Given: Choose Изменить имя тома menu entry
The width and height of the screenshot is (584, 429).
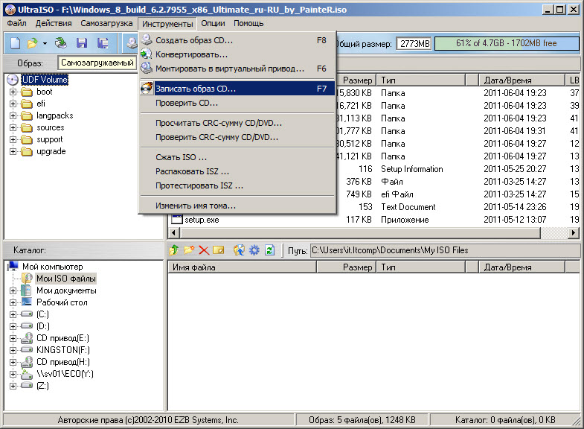Looking at the screenshot, I should pyautogui.click(x=237, y=206).
